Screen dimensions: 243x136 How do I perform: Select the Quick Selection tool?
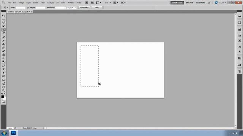pos(3,26)
